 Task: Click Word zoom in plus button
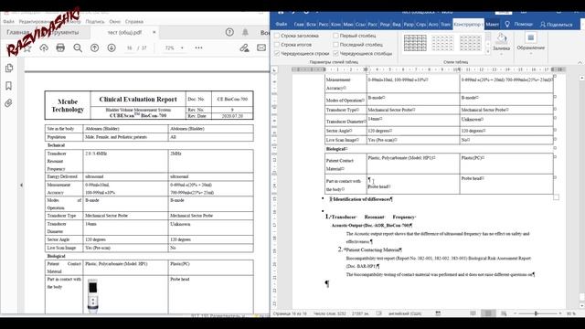pos(560,313)
